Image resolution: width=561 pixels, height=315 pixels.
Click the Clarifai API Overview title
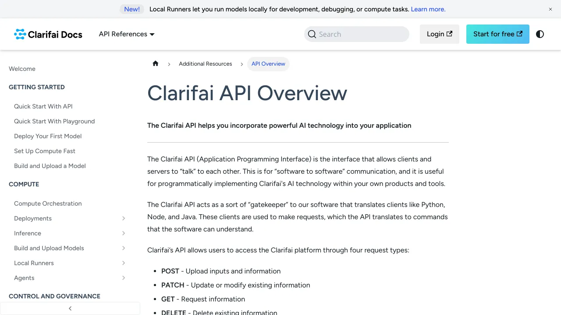pyautogui.click(x=247, y=93)
